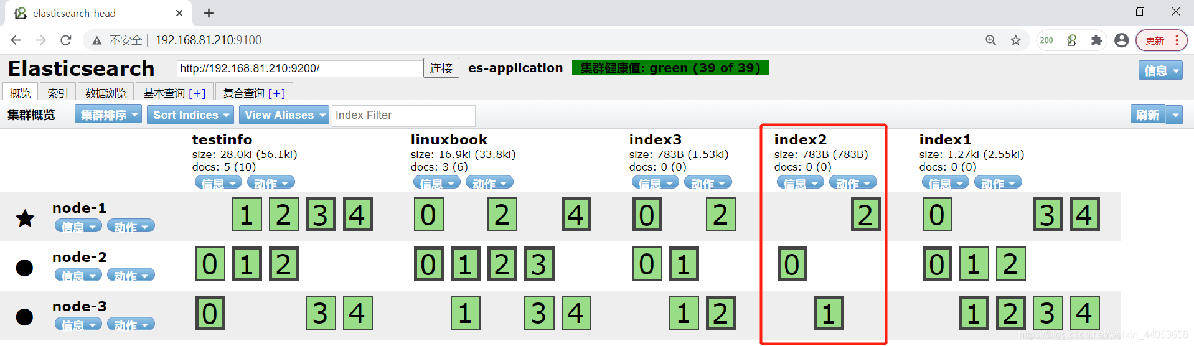The width and height of the screenshot is (1194, 346).
Task: Click the browser address bar URL
Action: (x=209, y=40)
